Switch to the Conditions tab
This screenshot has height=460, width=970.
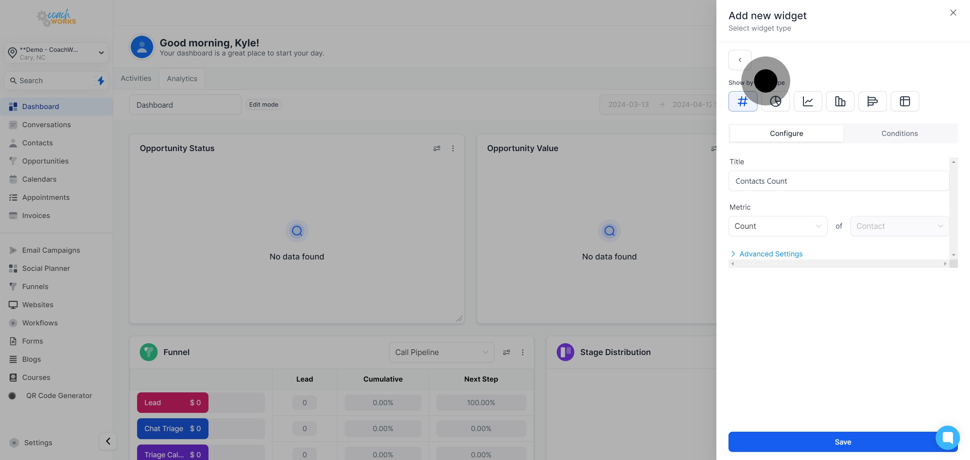pos(899,134)
